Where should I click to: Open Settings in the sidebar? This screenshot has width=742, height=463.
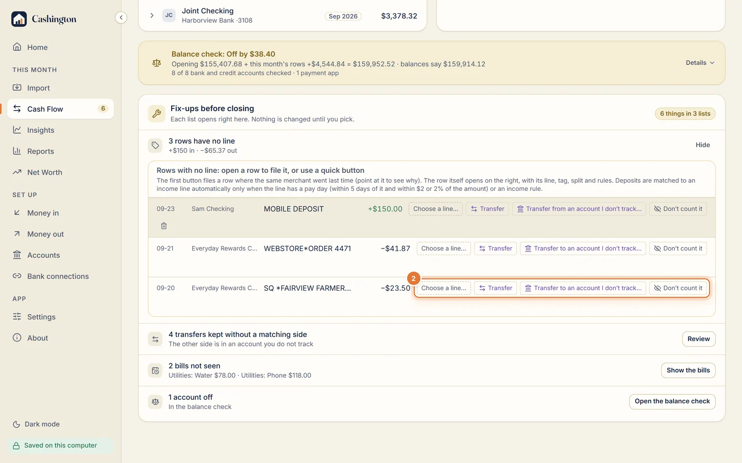tap(61, 317)
